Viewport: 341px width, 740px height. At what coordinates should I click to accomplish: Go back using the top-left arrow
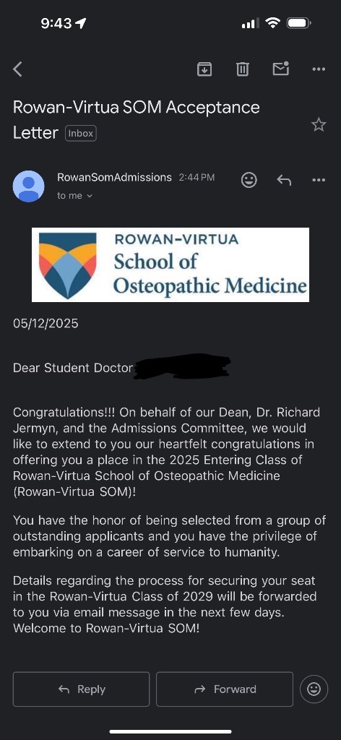(17, 69)
